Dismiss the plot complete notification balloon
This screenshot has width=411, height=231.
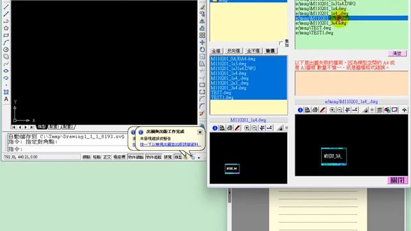(200, 132)
